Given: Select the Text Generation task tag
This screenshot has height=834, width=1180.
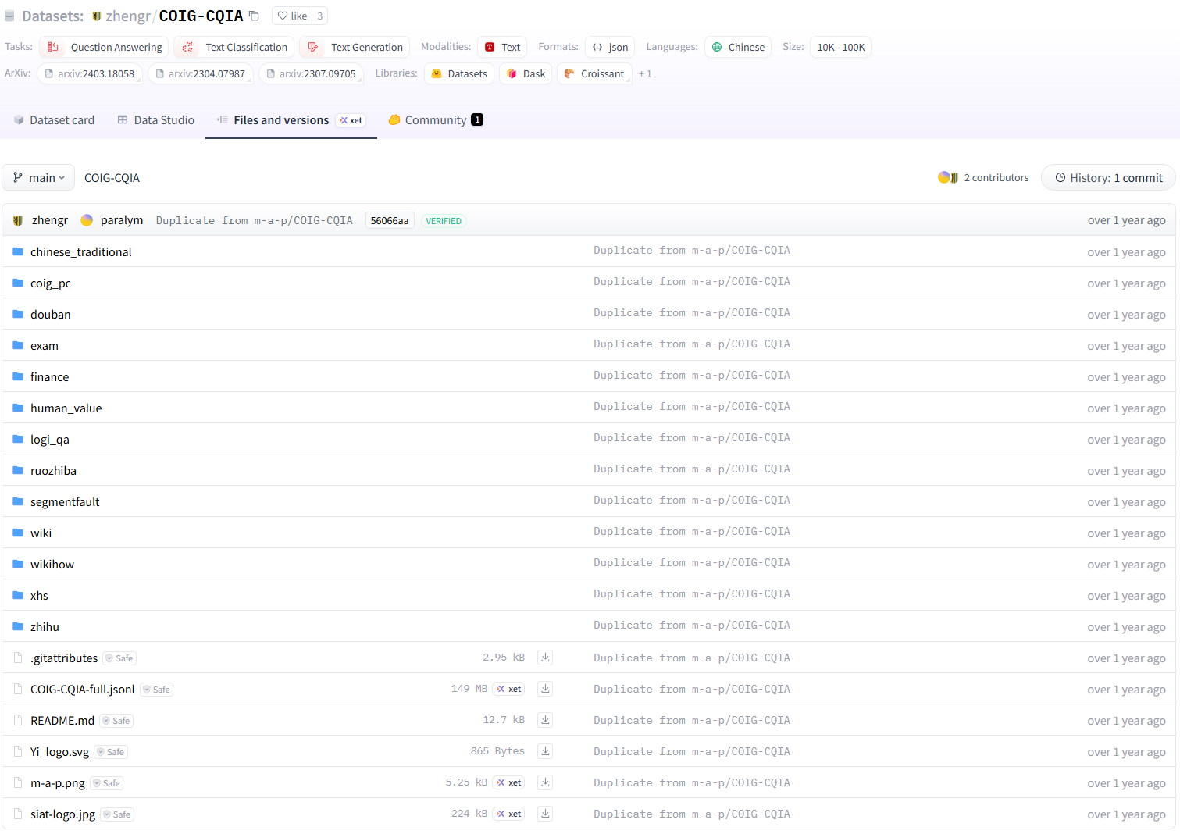Looking at the screenshot, I should click(355, 47).
